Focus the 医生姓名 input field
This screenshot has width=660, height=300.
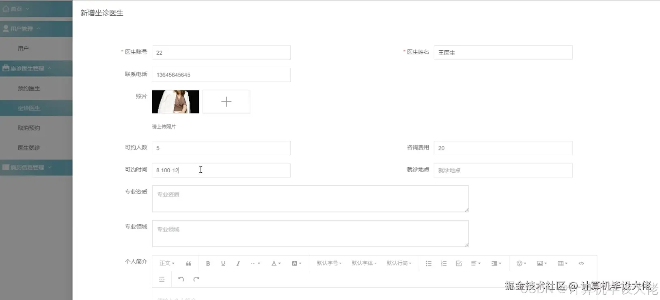tap(503, 53)
